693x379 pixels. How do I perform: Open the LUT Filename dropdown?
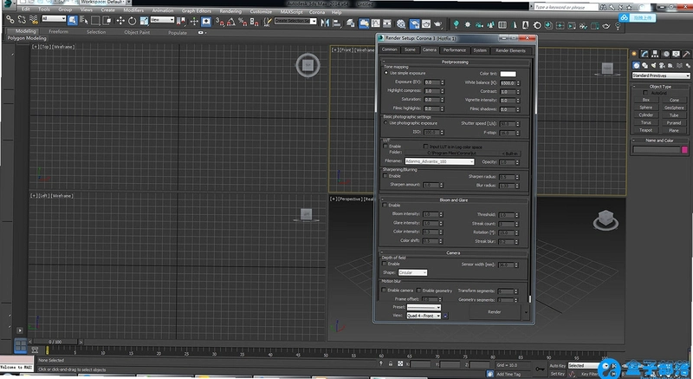point(440,161)
